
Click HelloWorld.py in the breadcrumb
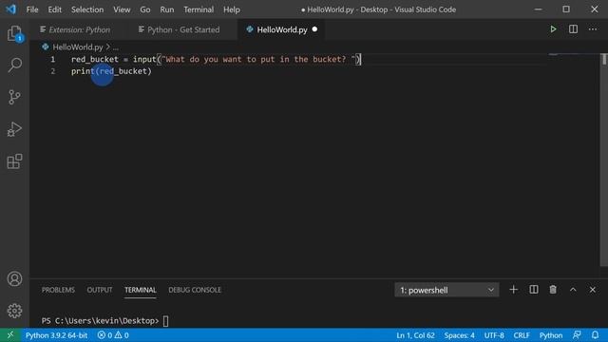78,47
